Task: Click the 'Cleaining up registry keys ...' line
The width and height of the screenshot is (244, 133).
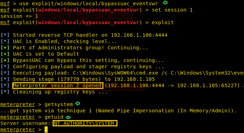Action: click(60, 92)
